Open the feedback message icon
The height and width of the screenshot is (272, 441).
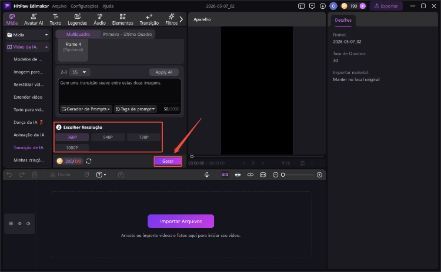click(312, 6)
